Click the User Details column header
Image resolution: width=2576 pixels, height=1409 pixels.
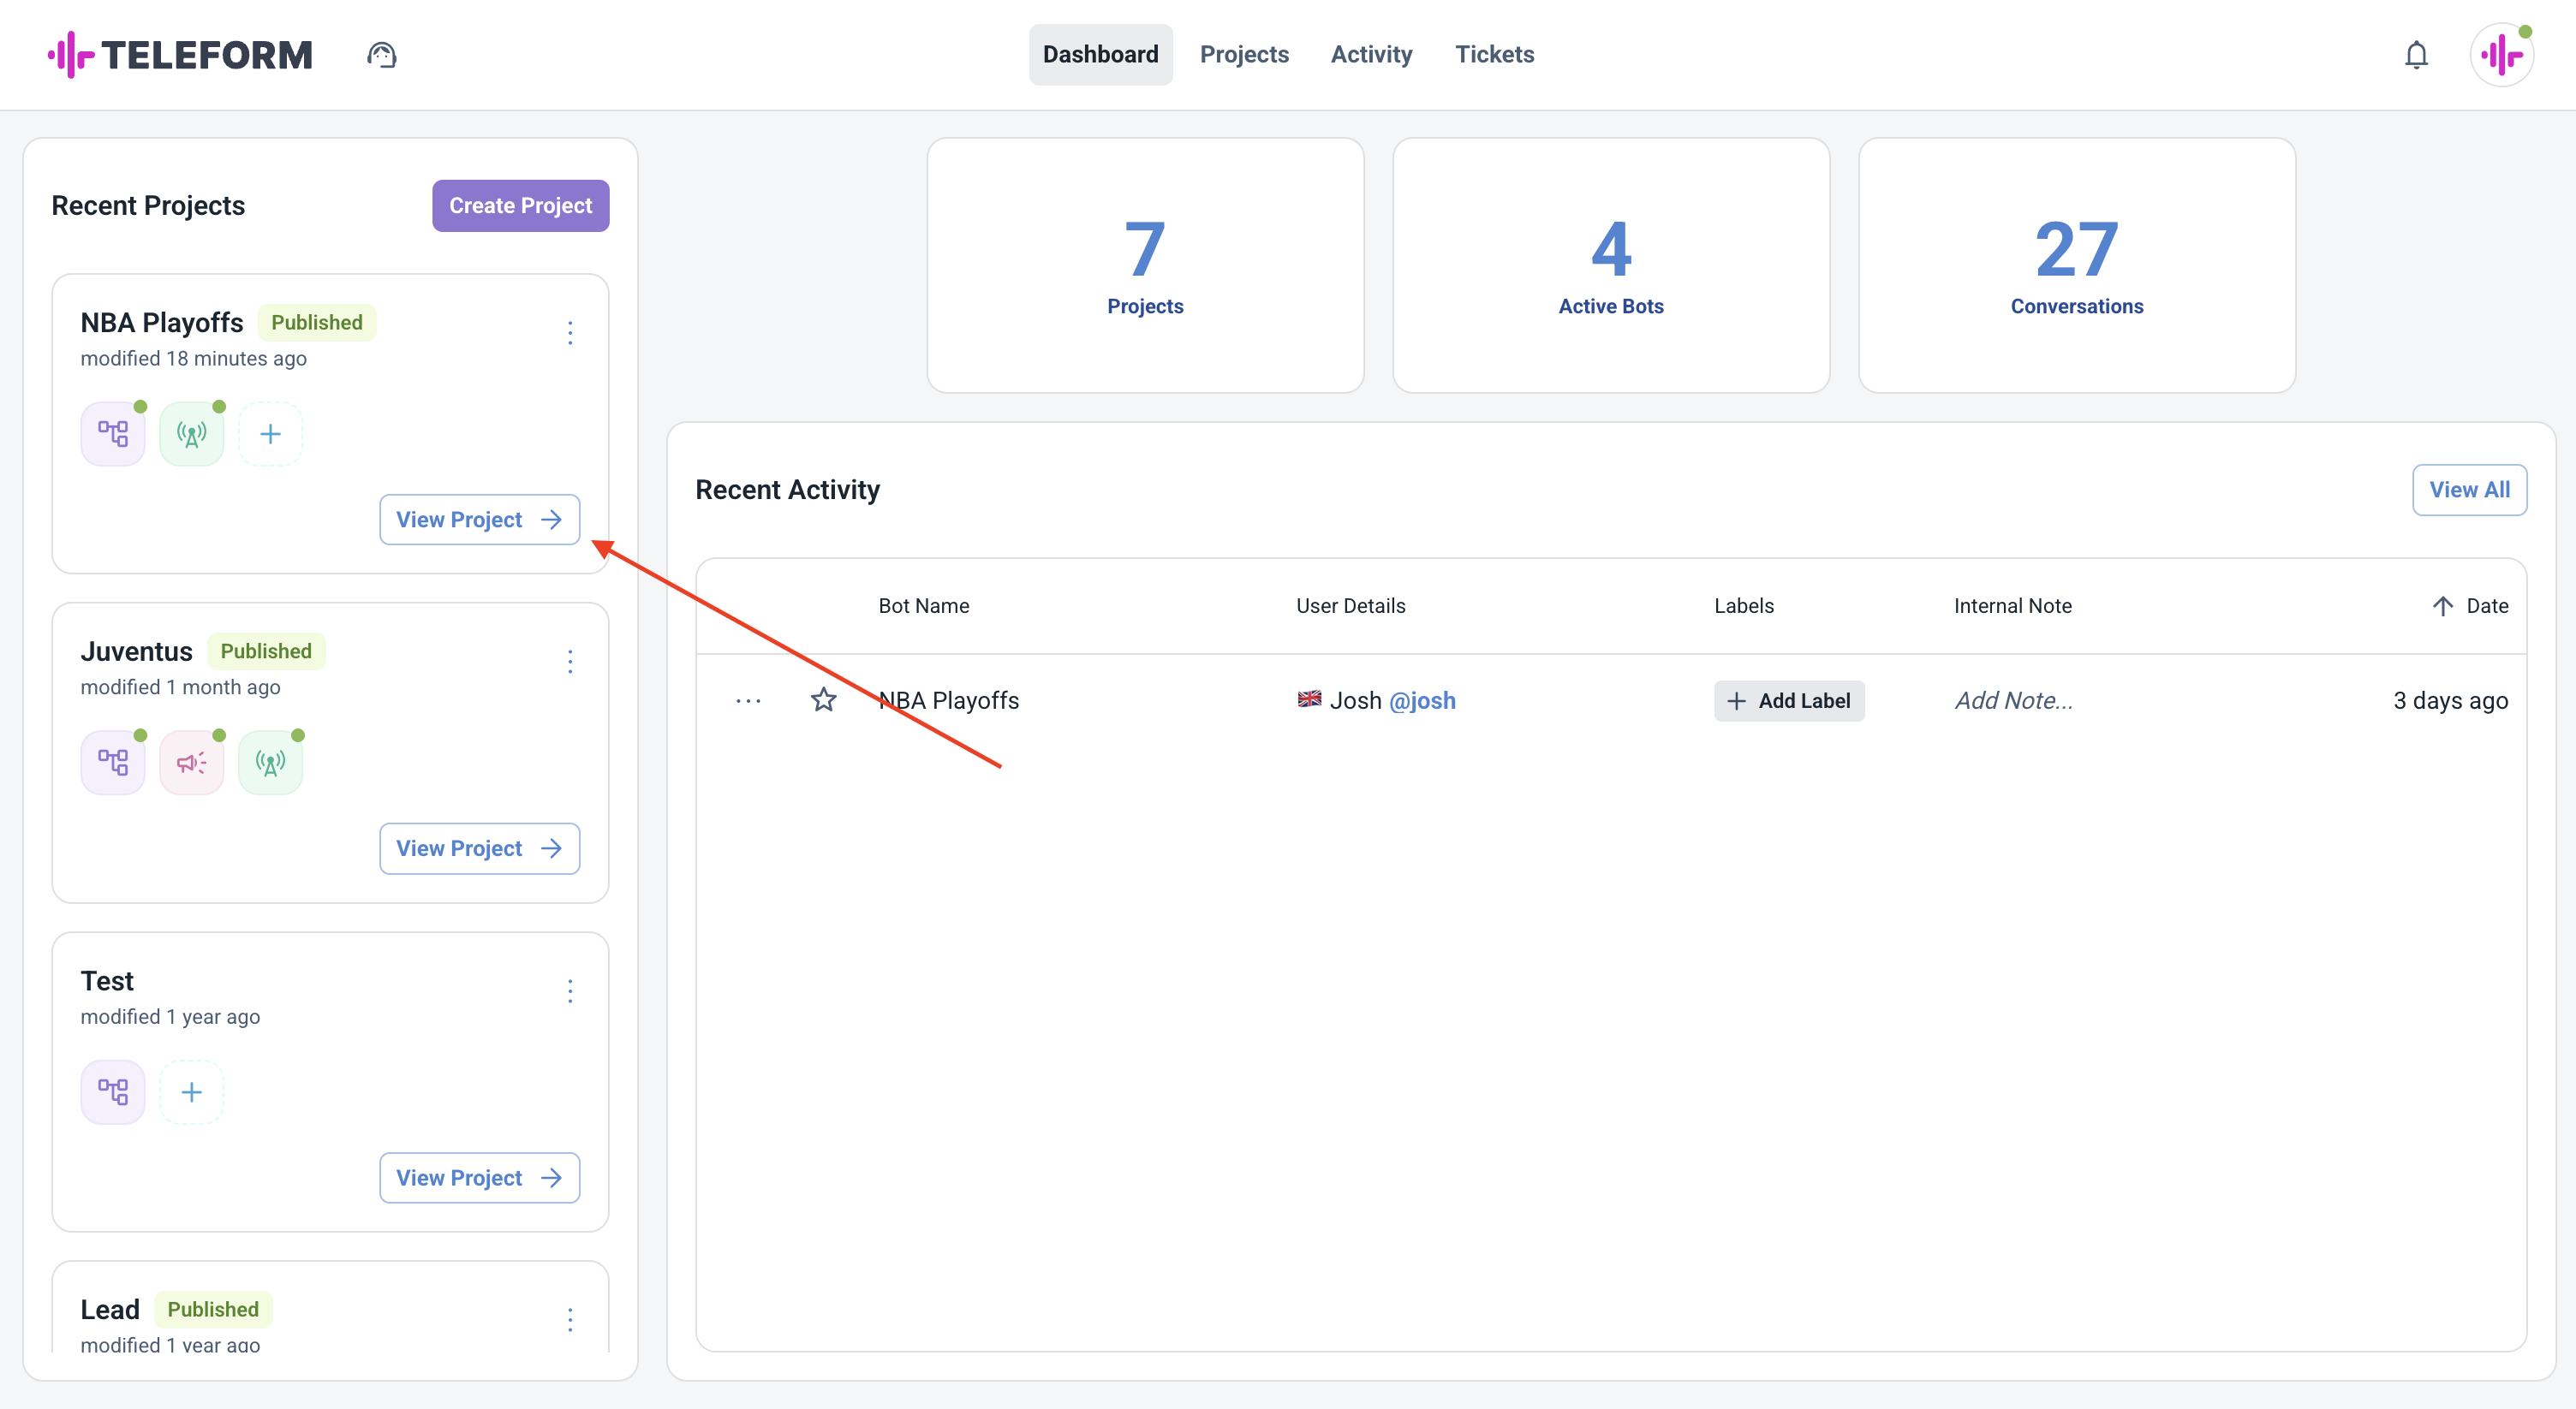(1351, 605)
